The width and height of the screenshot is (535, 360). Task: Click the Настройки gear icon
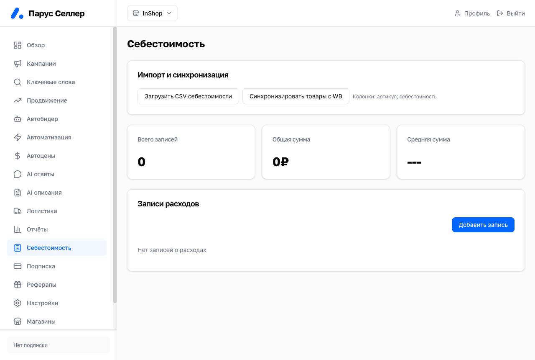(x=18, y=303)
